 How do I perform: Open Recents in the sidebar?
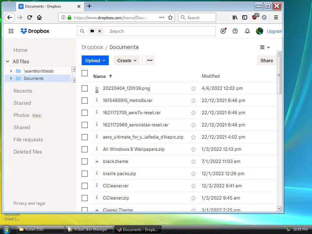[x=23, y=91]
